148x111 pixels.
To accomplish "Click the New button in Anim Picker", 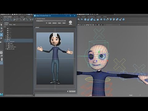I will point(59,23).
